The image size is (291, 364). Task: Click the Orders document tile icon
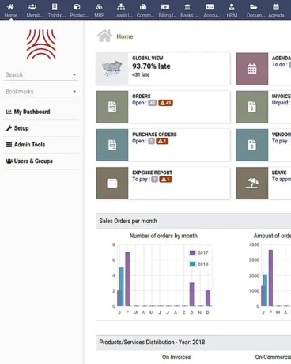tap(112, 107)
